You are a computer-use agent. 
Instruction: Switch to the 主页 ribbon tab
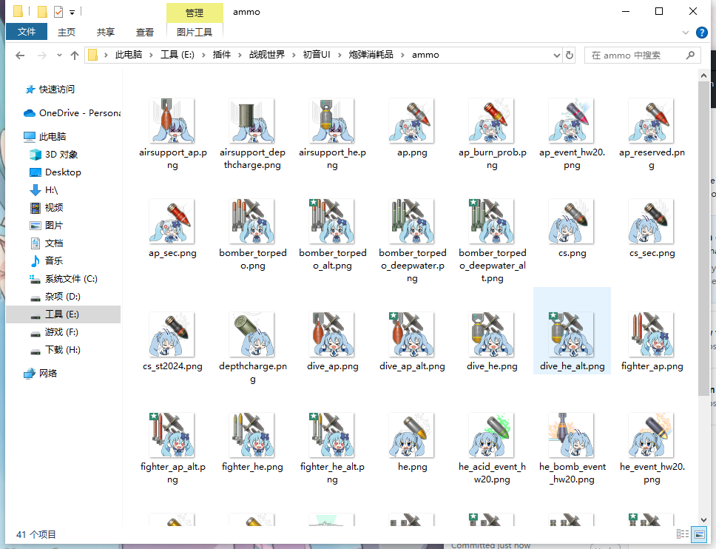67,32
